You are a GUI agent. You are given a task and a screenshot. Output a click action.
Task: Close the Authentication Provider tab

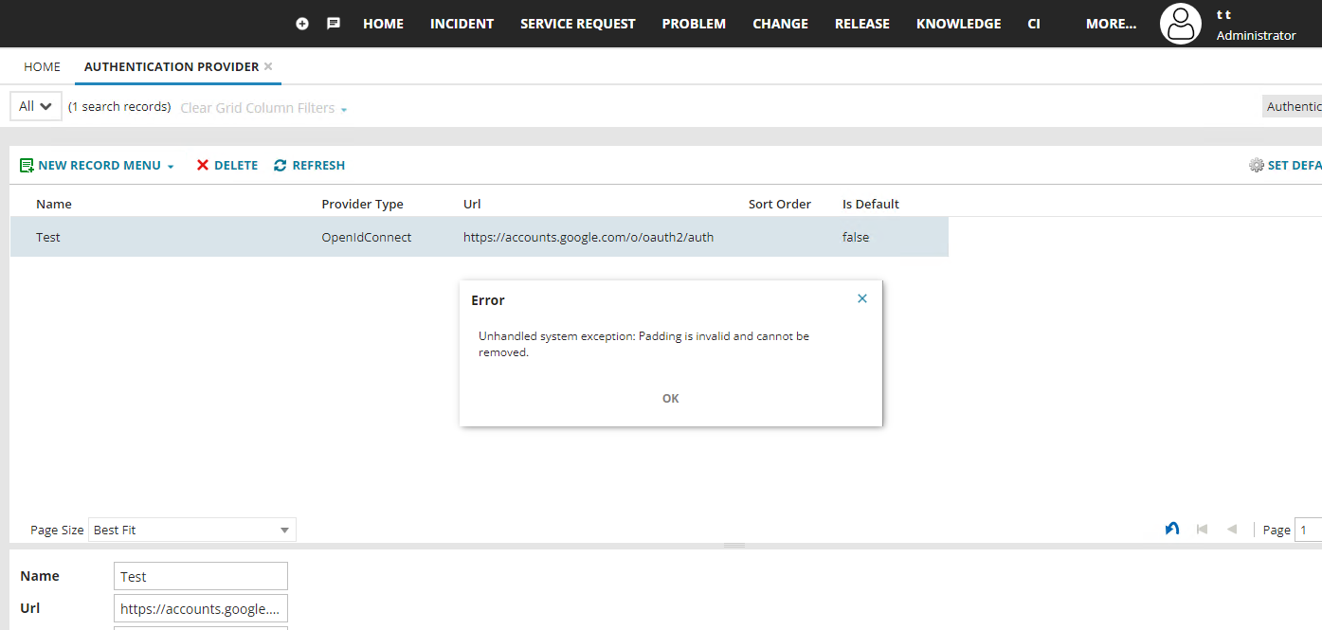pyautogui.click(x=268, y=66)
